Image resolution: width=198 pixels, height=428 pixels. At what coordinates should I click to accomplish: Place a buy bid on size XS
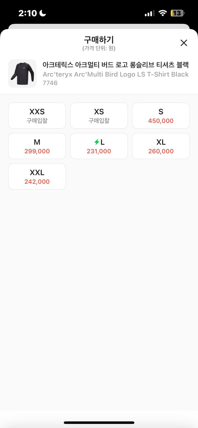pos(99,115)
